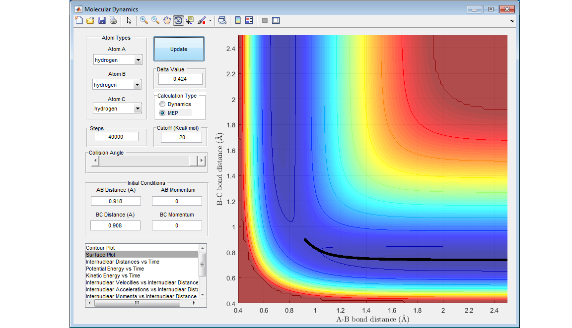Insert a colorbar from the toolbar
The height and width of the screenshot is (328, 572).
tap(238, 20)
